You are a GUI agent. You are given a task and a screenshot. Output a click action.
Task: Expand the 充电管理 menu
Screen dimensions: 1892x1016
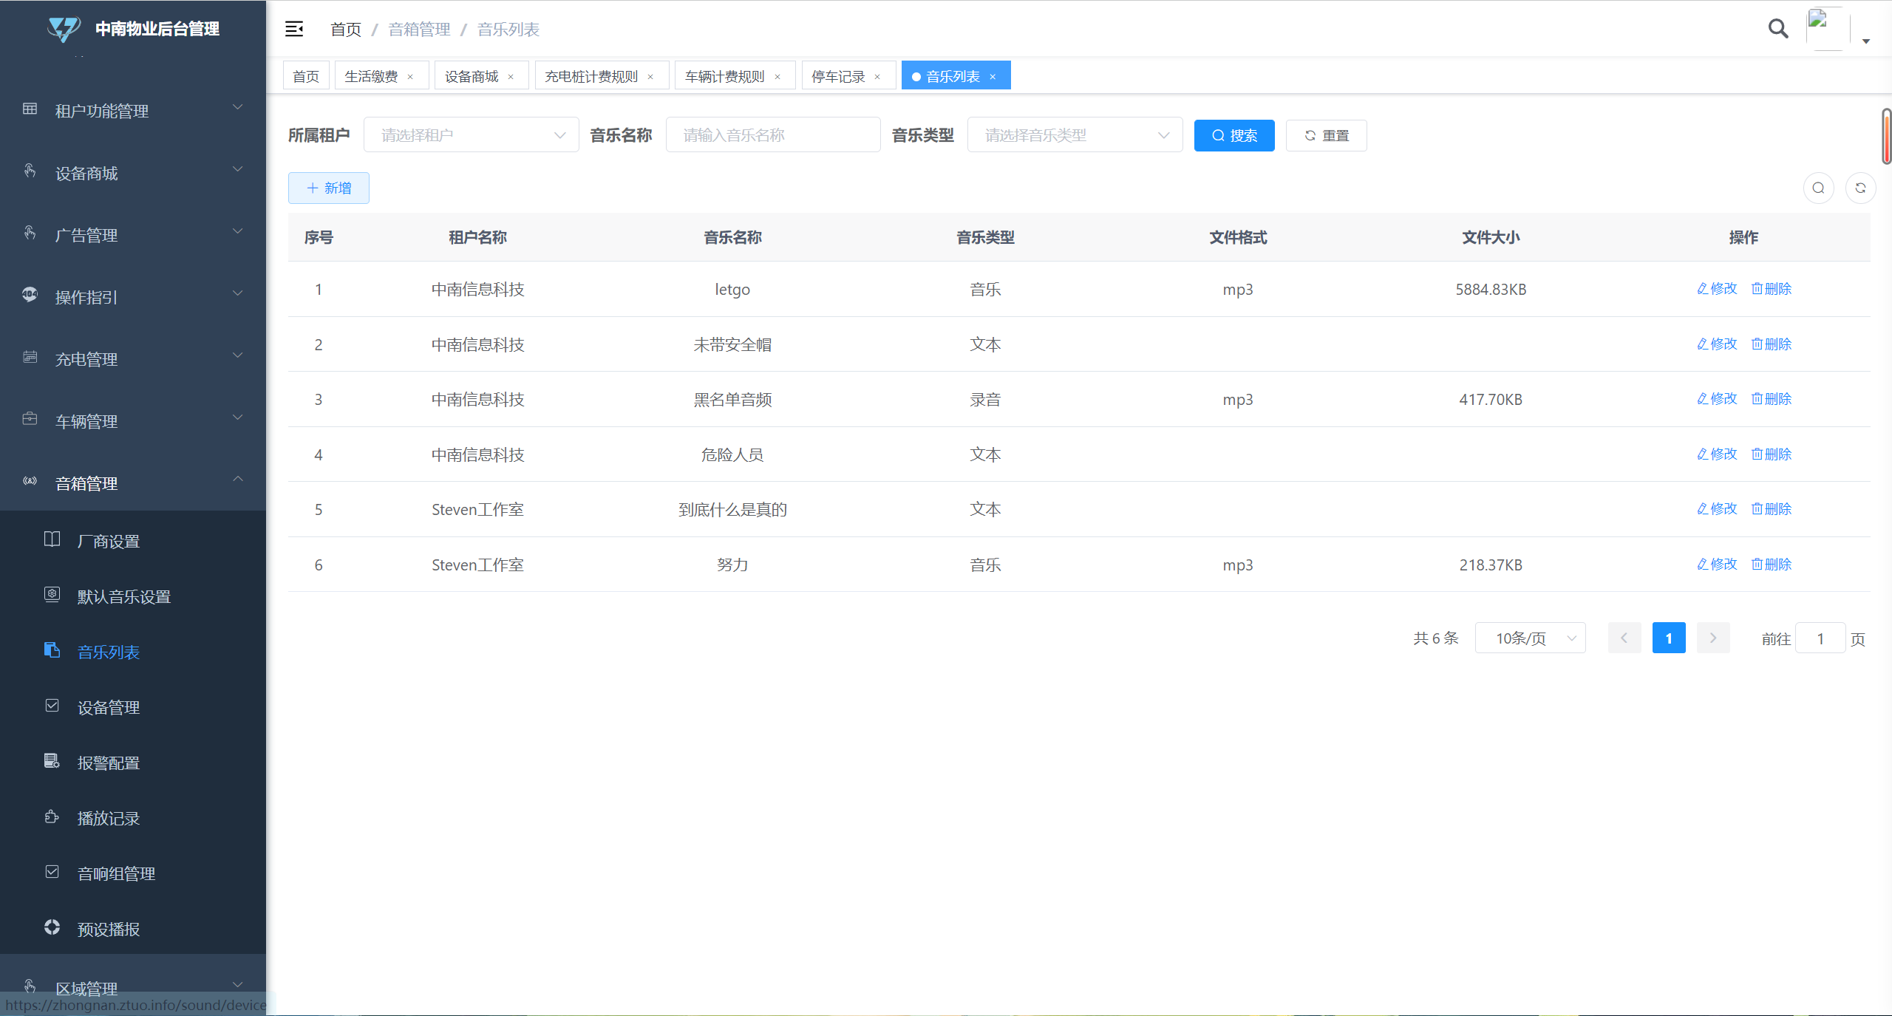133,358
